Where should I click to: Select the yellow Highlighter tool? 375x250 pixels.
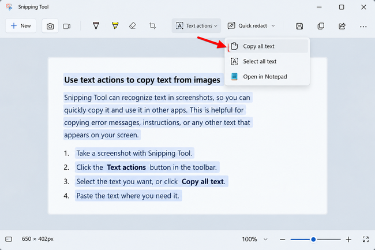click(115, 25)
